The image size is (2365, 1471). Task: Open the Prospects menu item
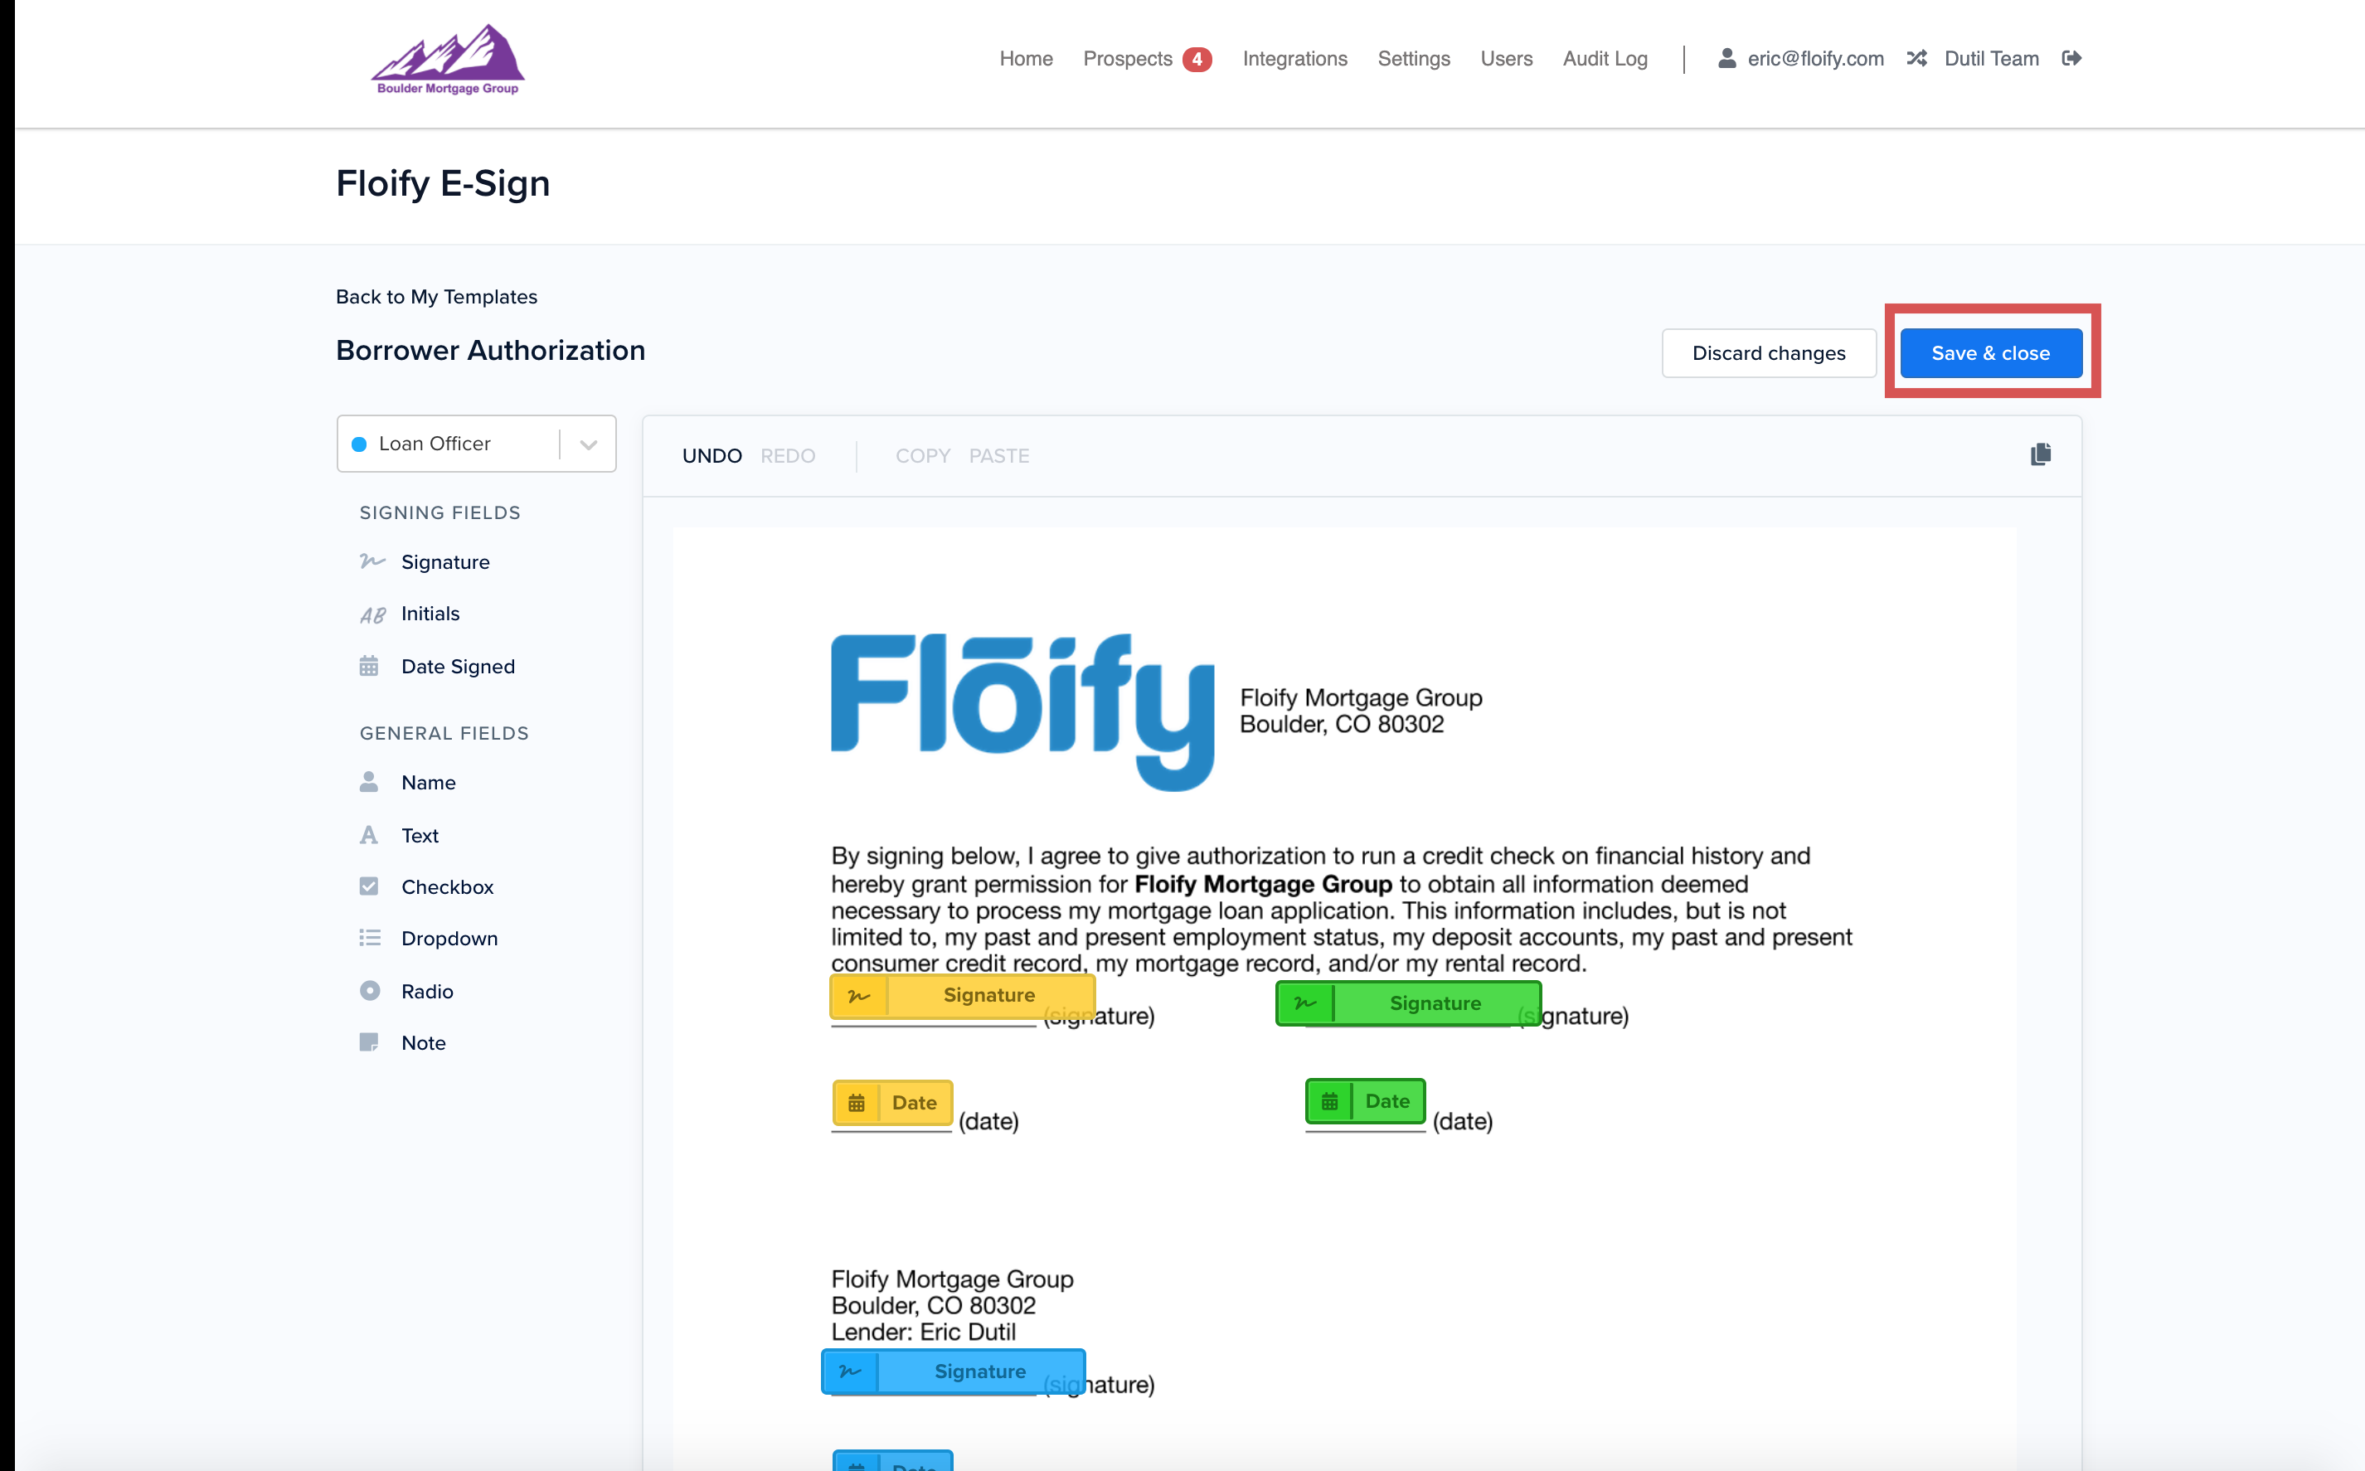click(x=1127, y=58)
